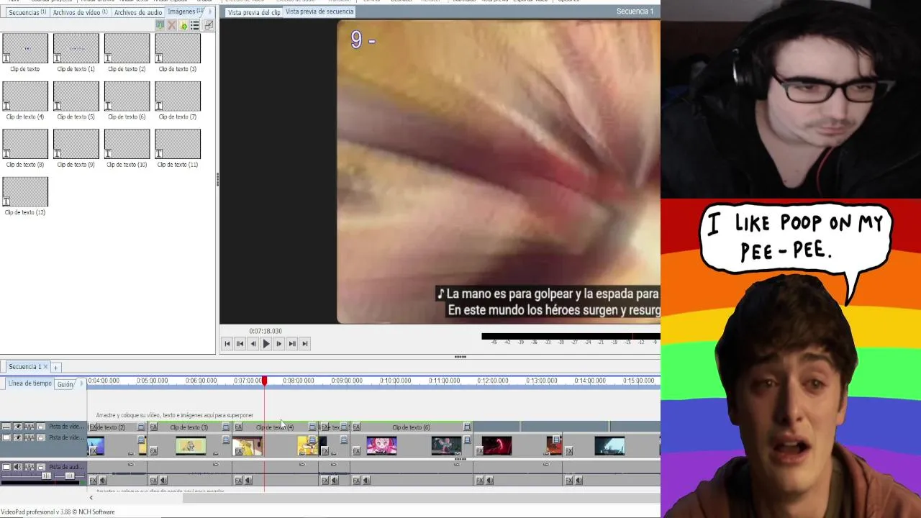Step forward one frame

[x=278, y=344]
